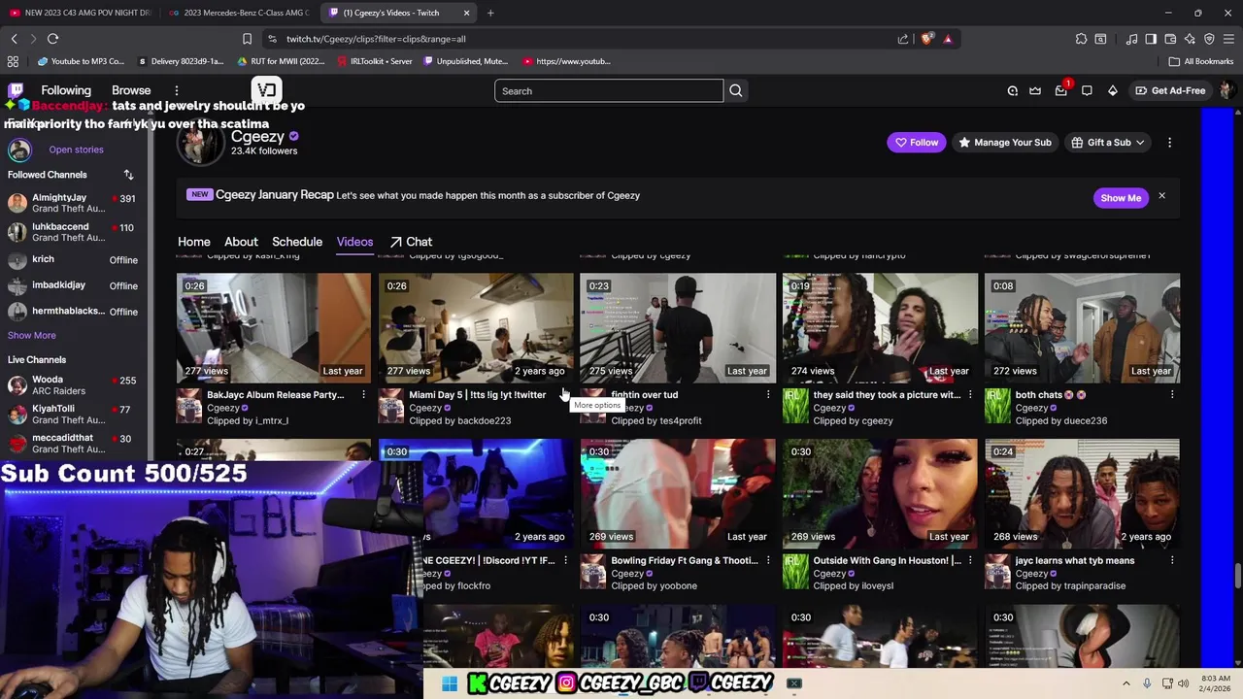
Task: Open more options for BakJayc Album Release clip
Action: point(363,395)
